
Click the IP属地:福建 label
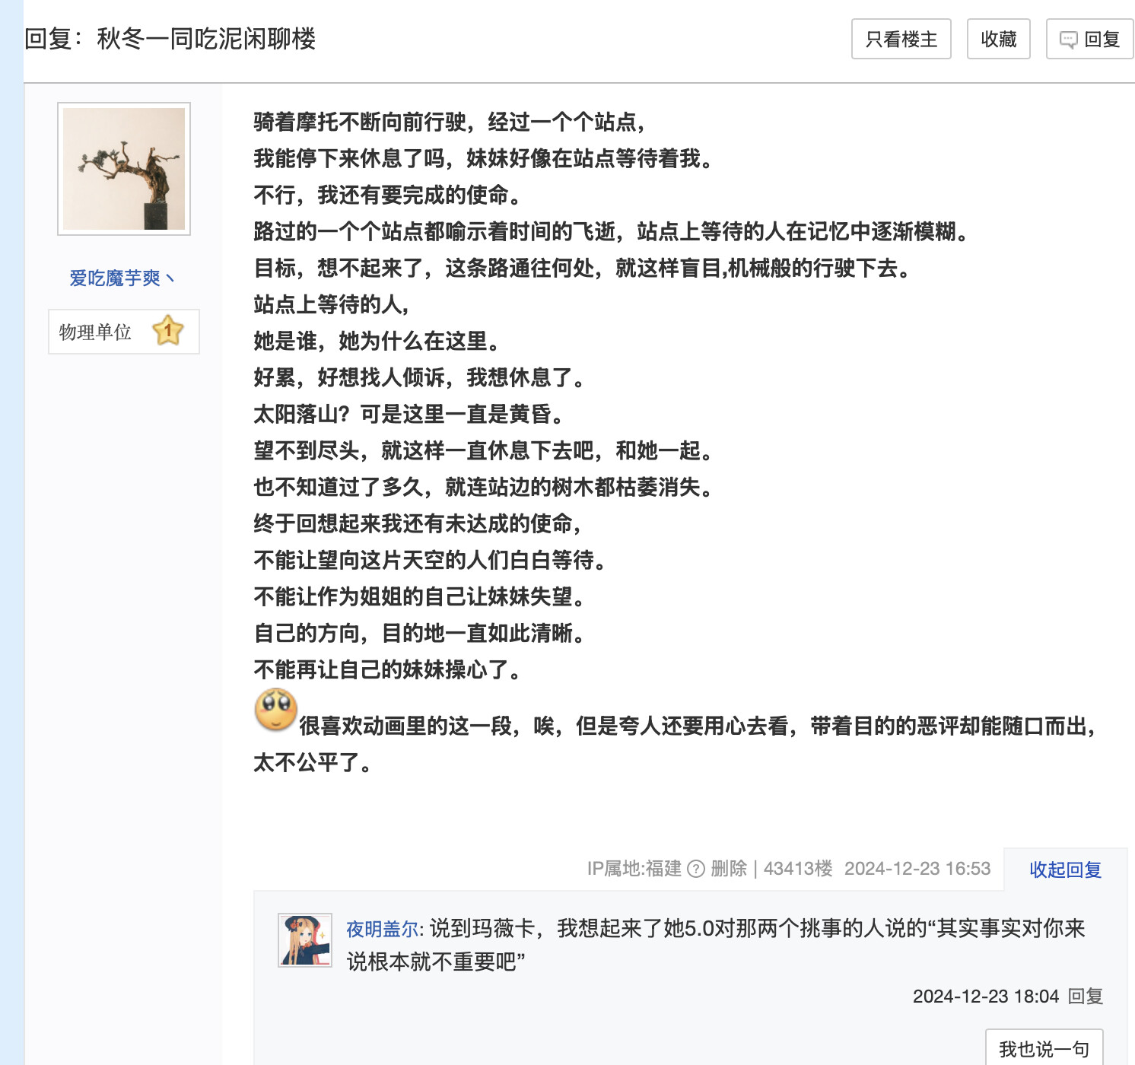pos(634,869)
